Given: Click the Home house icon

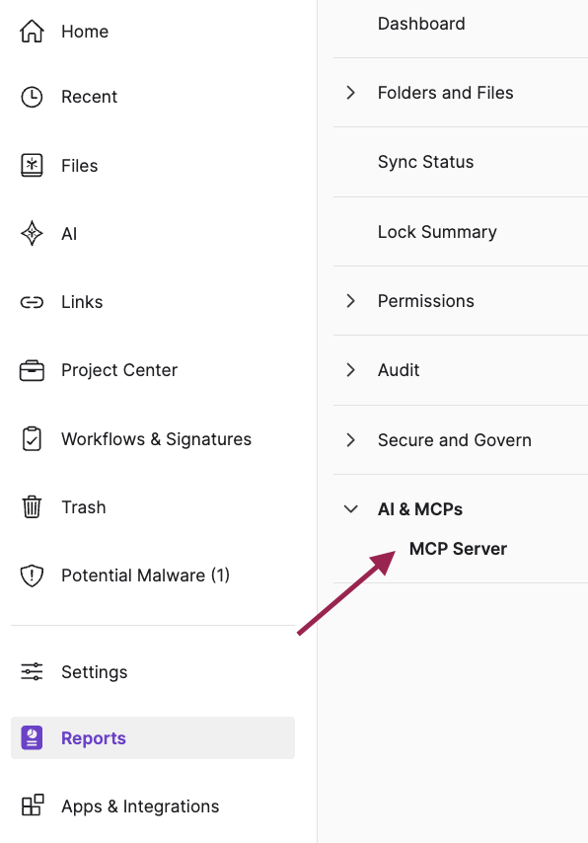Looking at the screenshot, I should [32, 32].
